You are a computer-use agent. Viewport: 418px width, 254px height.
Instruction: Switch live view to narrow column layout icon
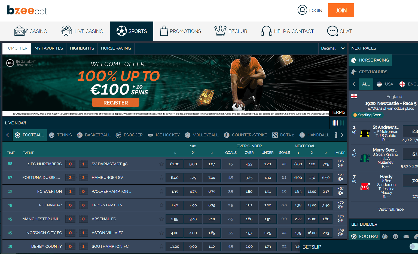(x=342, y=123)
